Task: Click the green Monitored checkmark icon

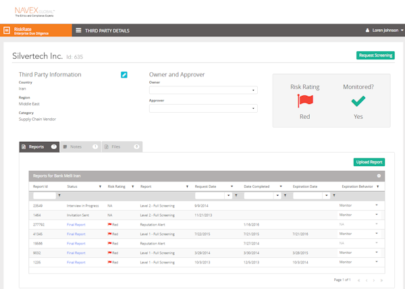Action: point(358,101)
